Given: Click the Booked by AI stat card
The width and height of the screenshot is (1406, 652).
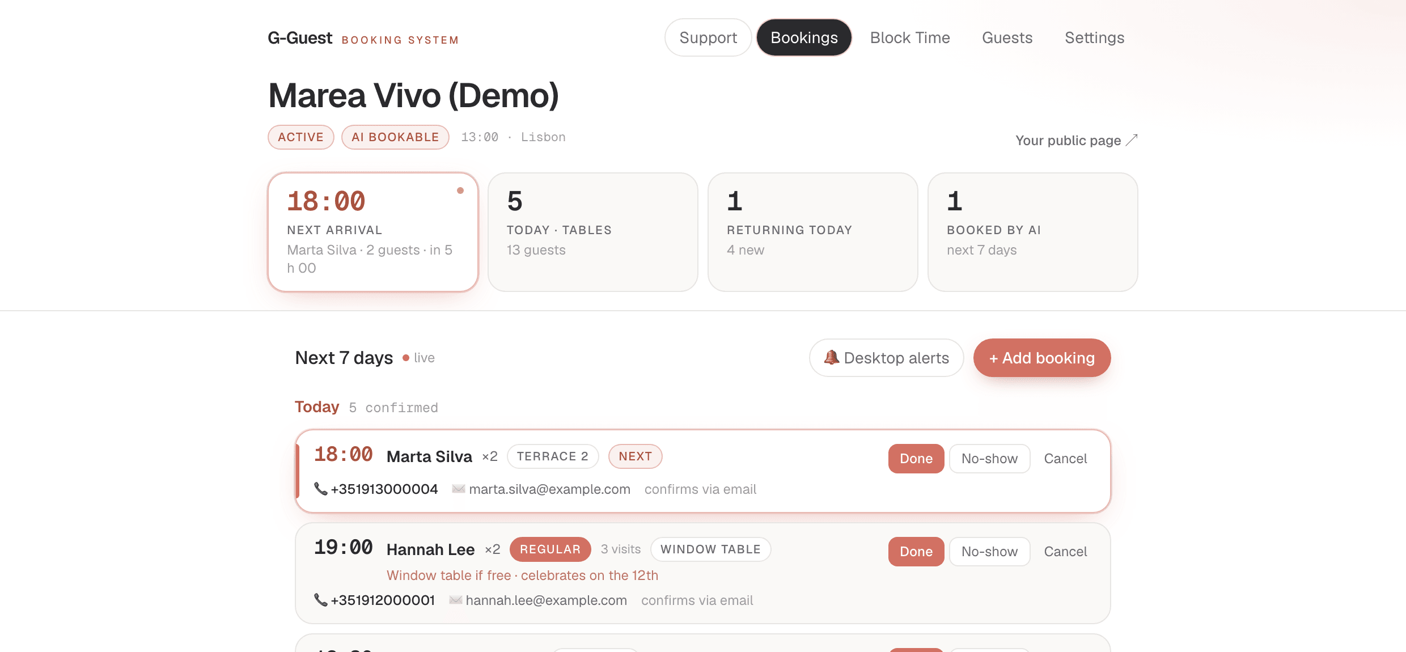Looking at the screenshot, I should coord(1032,232).
